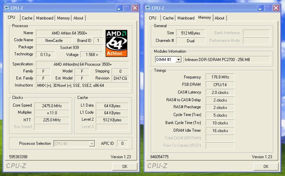The image size is (285, 176).
Task: Select Memory tab in right window
Action: 204,17
